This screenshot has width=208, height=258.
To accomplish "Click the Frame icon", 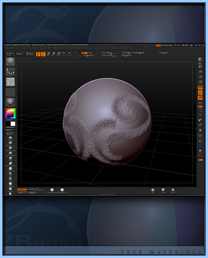I will (200, 115).
